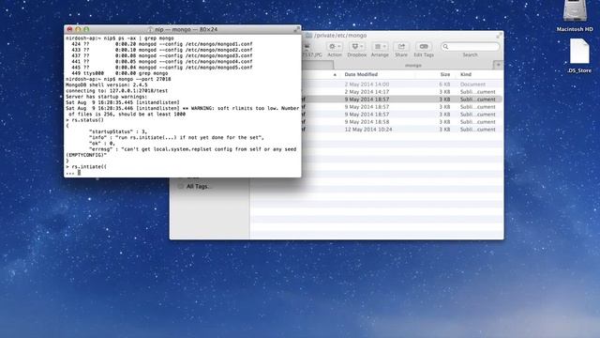Click the 'rs.intiate({' command line
600x338 pixels.
pyautogui.click(x=86, y=167)
